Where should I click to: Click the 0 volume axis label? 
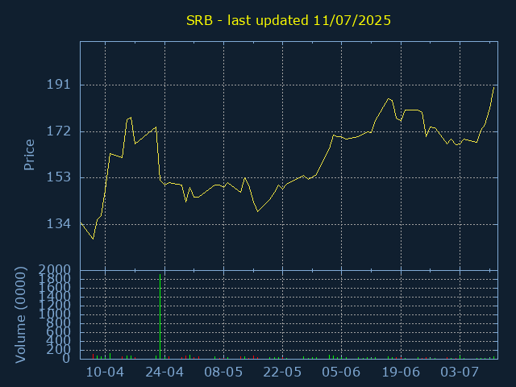click(x=66, y=358)
